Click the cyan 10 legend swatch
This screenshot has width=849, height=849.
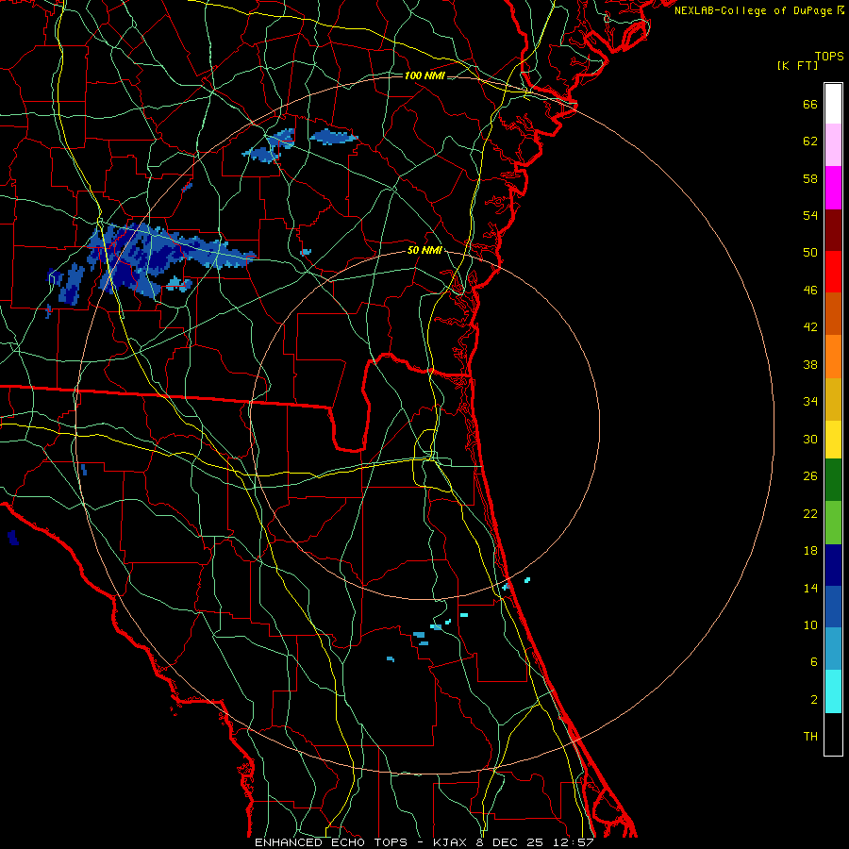tap(833, 691)
